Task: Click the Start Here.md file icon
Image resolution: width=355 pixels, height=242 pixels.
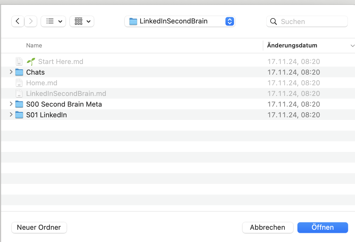Action: 19,62
